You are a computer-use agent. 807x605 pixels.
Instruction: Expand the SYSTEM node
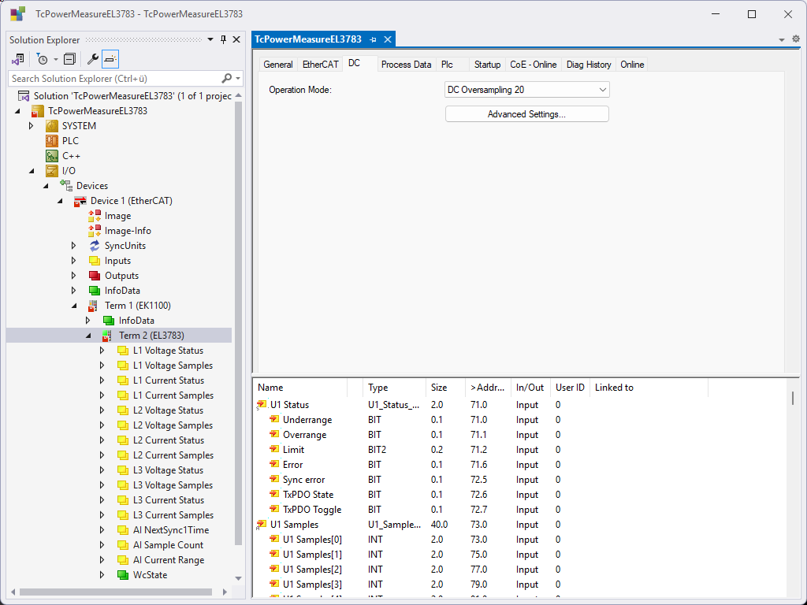31,126
